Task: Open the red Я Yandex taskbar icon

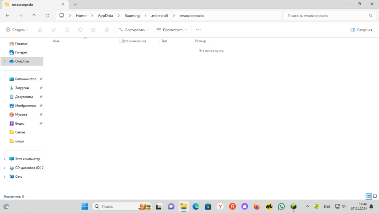Action: click(232, 207)
